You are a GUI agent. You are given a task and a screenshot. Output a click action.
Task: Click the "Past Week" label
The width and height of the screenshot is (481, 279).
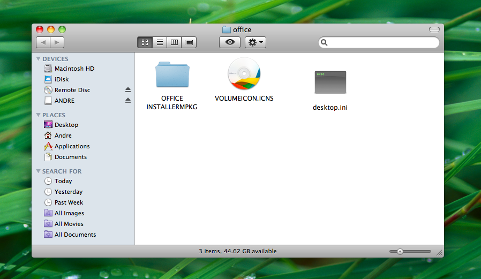[x=69, y=202]
